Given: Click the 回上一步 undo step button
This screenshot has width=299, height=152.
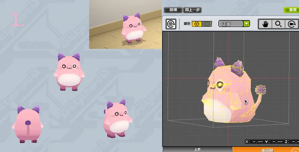Looking at the screenshot, I should [x=192, y=10].
